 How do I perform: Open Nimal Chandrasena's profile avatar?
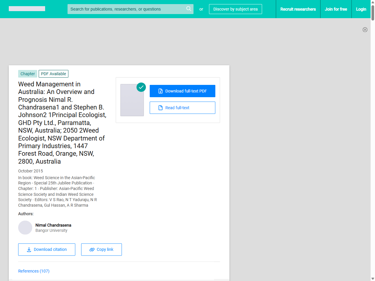pos(25,227)
